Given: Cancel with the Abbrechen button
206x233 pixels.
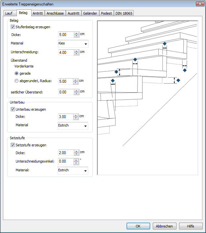Looking at the screenshot, I should [x=164, y=226].
